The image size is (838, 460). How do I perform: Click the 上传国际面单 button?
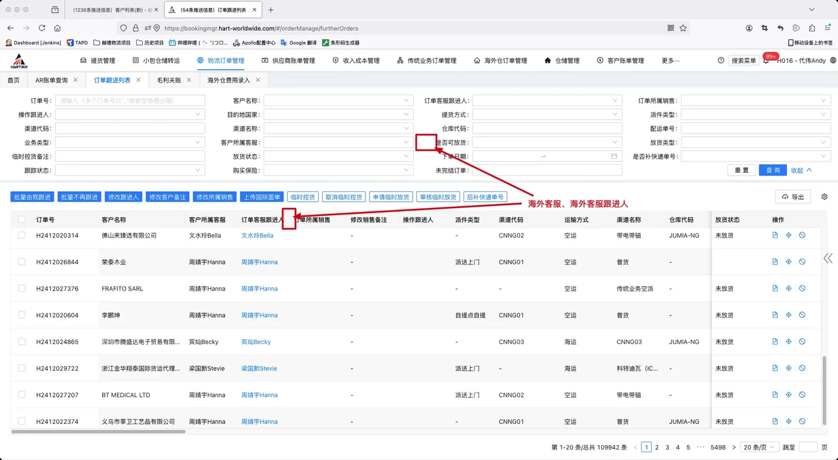point(262,197)
